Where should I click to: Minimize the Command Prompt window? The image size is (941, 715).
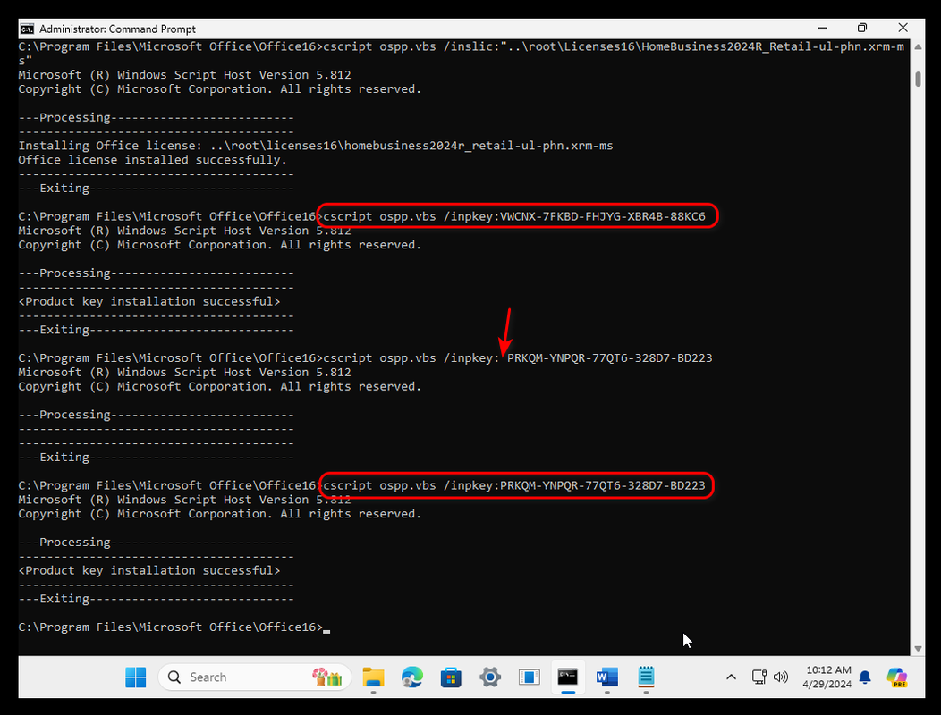[x=822, y=29]
